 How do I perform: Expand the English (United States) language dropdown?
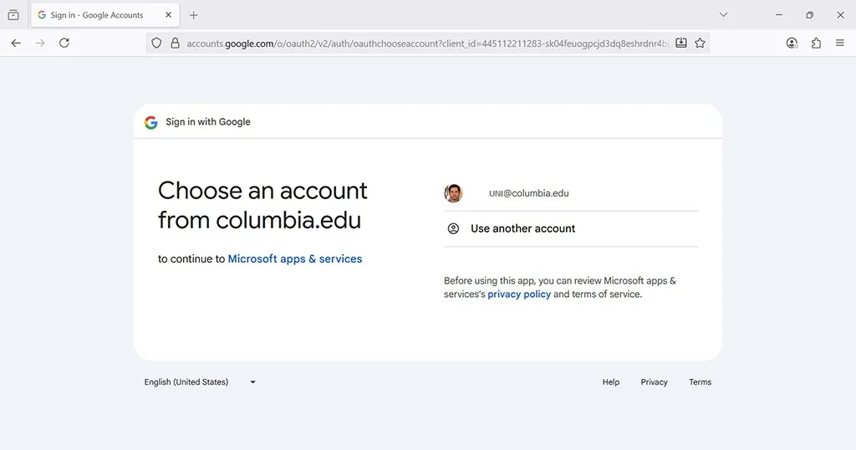click(x=200, y=382)
